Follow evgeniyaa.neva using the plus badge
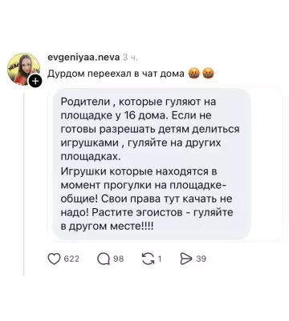Image resolution: width=289 pixels, height=321 pixels. coord(35,81)
